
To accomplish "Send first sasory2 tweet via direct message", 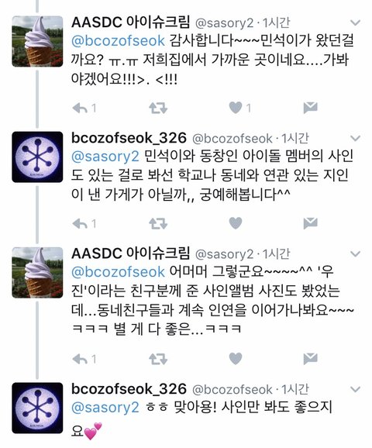I will [x=310, y=108].
